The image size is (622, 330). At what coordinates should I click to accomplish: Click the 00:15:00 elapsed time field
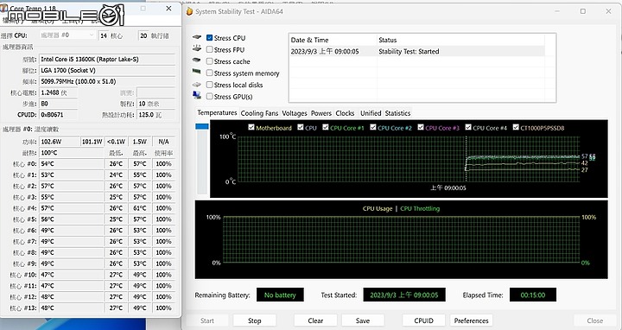(x=533, y=295)
